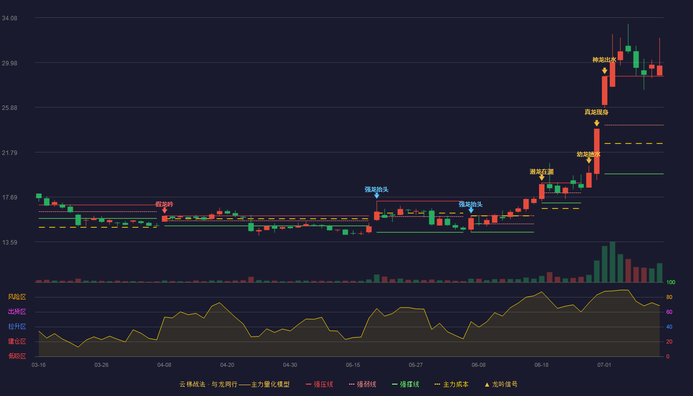693x396 pixels.
Task: Select the 04-08 date label
Action: [164, 365]
